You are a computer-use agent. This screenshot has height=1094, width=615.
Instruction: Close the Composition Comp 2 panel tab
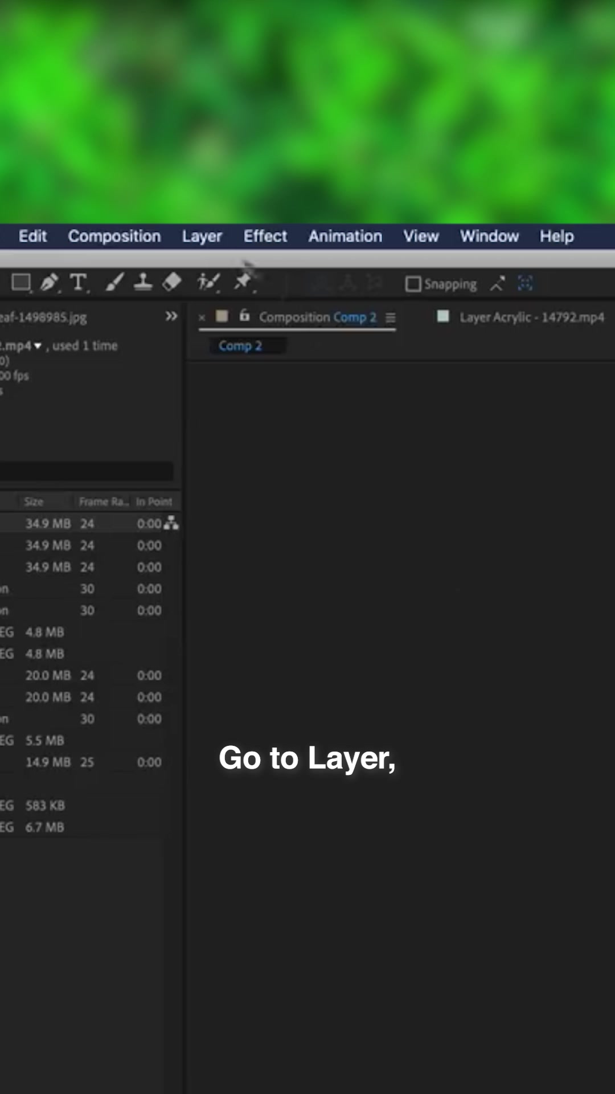(202, 318)
